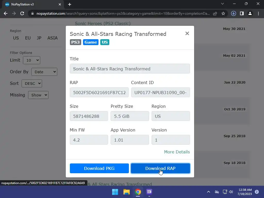Click the Region US field

pos(171,116)
